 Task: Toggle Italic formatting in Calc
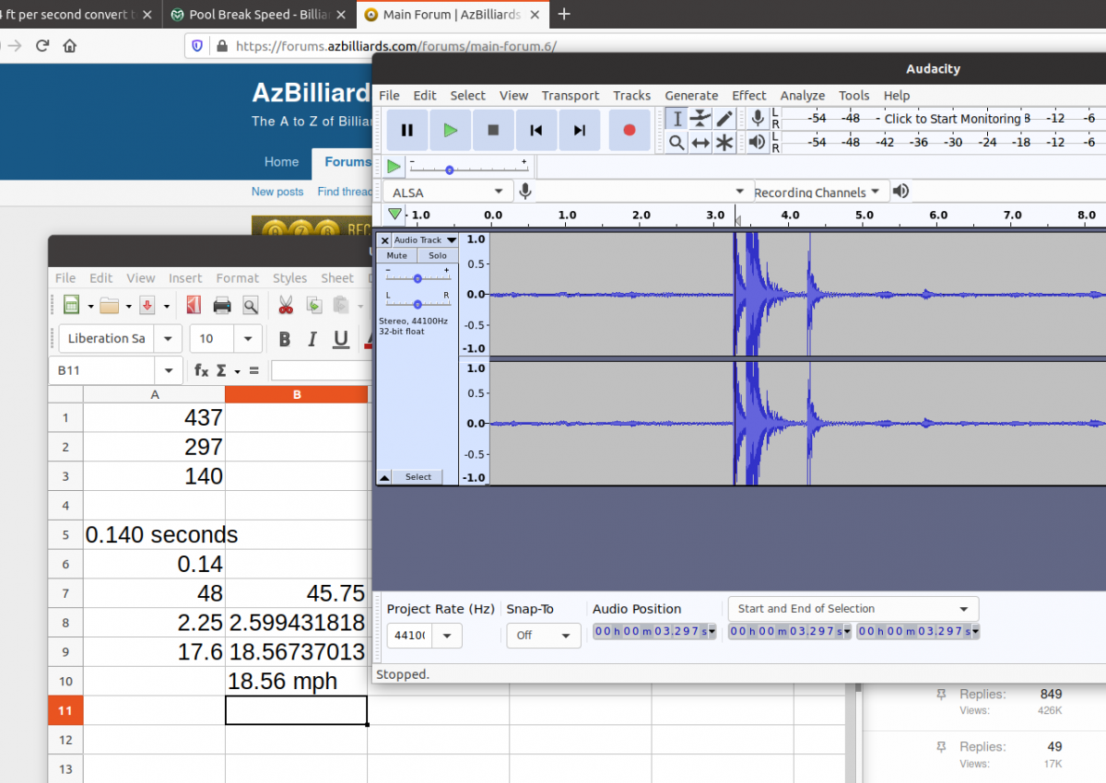tap(312, 339)
